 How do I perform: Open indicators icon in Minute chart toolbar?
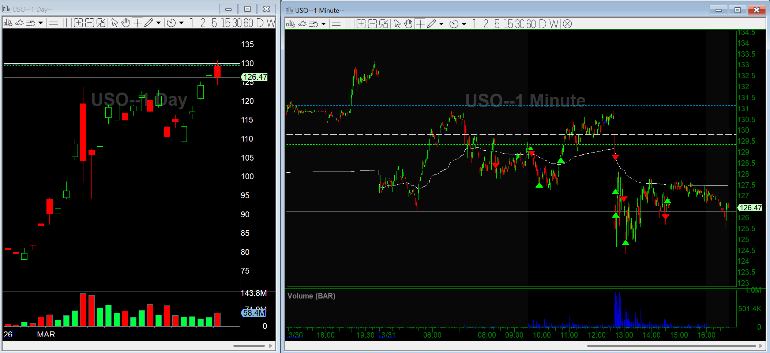tap(303, 24)
